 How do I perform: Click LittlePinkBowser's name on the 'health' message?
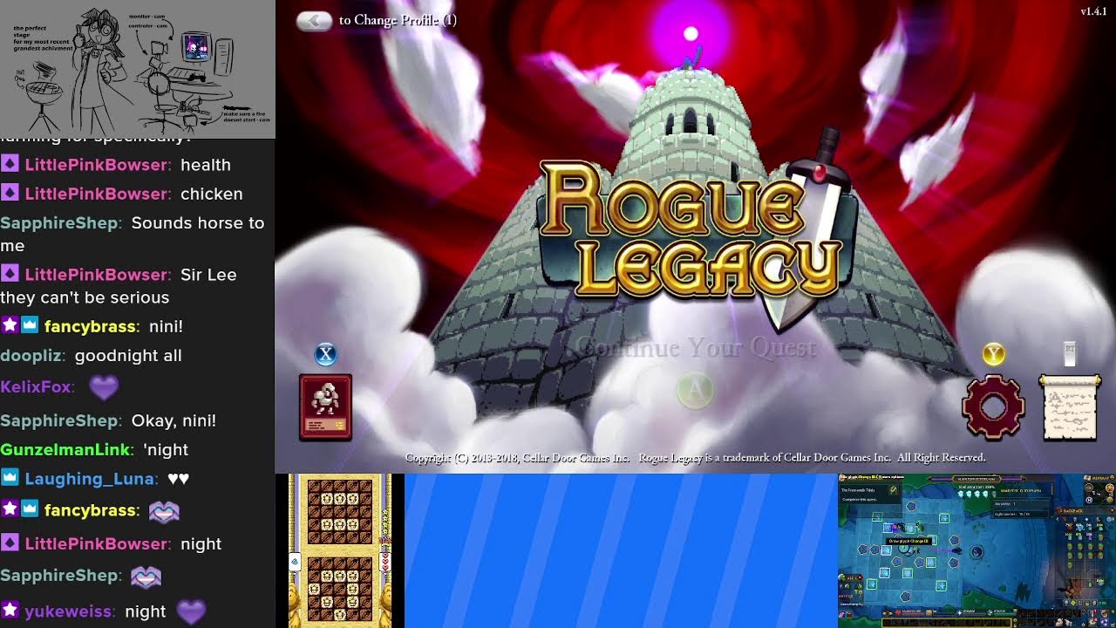(x=97, y=165)
